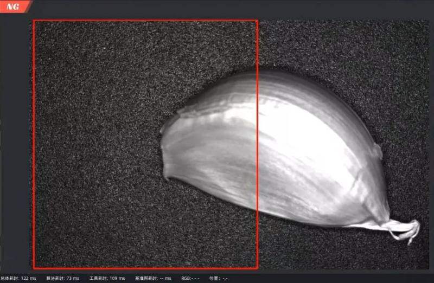Click the ROI box's top-left corner
This screenshot has height=283, width=434.
(x=34, y=21)
